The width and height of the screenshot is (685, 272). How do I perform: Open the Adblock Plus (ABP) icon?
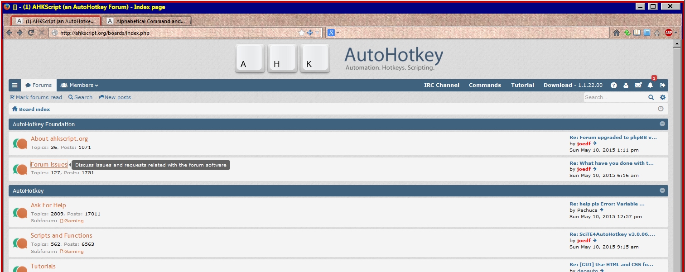click(668, 33)
